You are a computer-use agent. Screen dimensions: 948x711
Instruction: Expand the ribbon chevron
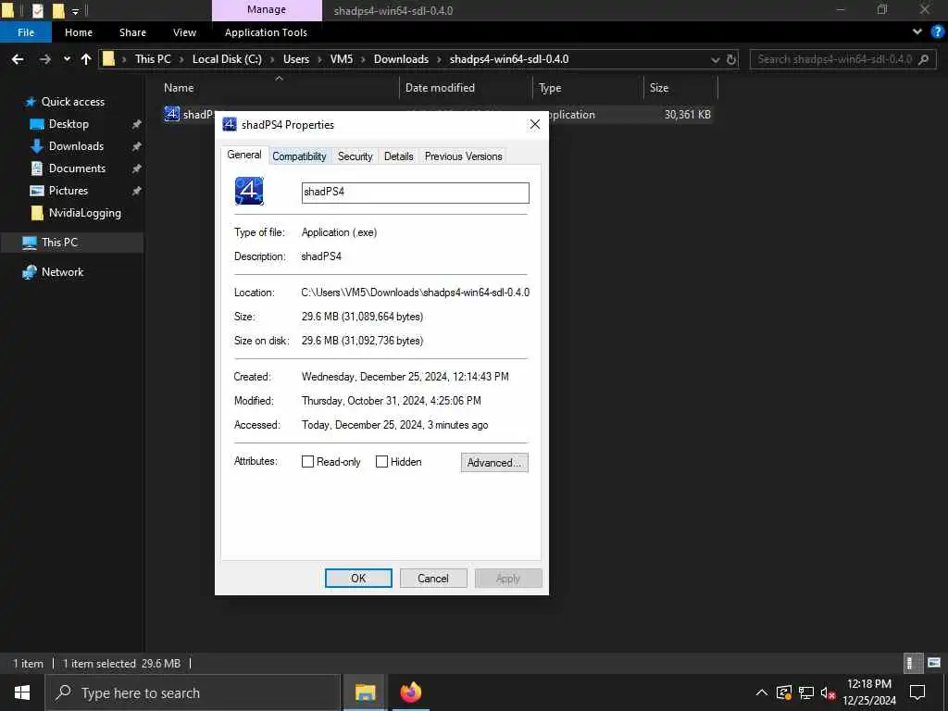[x=917, y=32]
